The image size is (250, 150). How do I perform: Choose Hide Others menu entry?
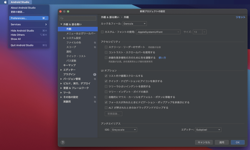(x=29, y=35)
